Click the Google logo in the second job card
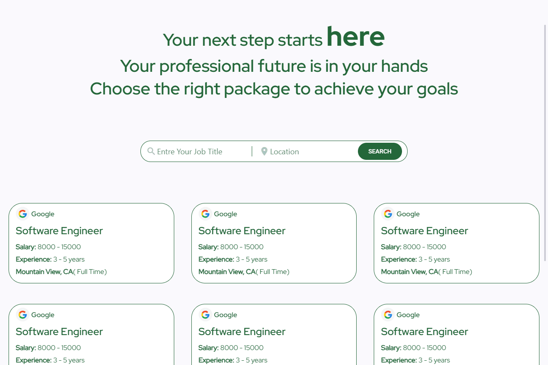 coord(205,214)
